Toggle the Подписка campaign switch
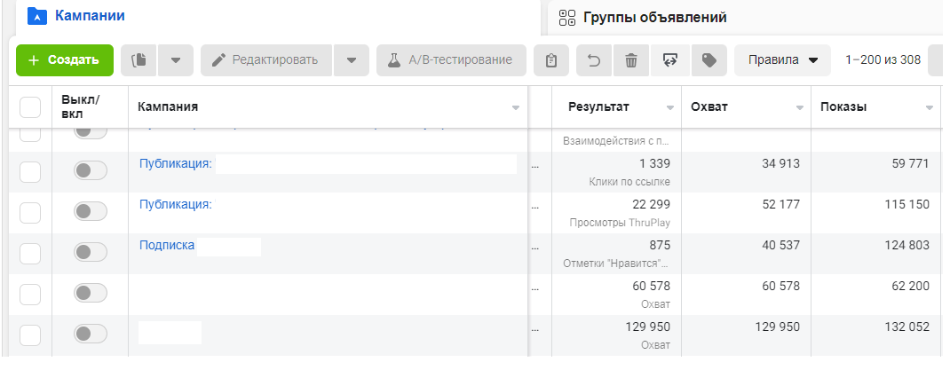 [x=91, y=252]
